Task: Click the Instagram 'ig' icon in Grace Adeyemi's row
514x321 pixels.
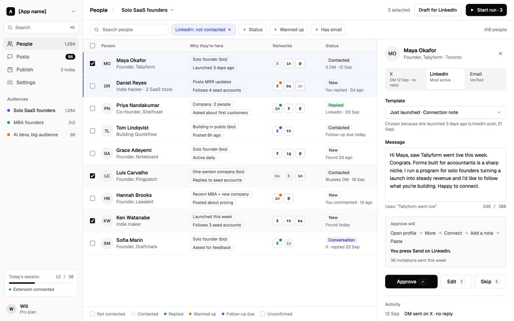Action: pos(289,153)
